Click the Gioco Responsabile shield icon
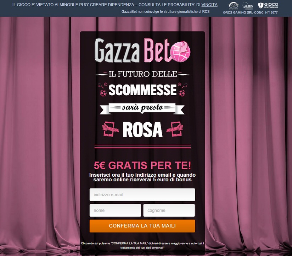The width and height of the screenshot is (292, 256). click(x=261, y=5)
